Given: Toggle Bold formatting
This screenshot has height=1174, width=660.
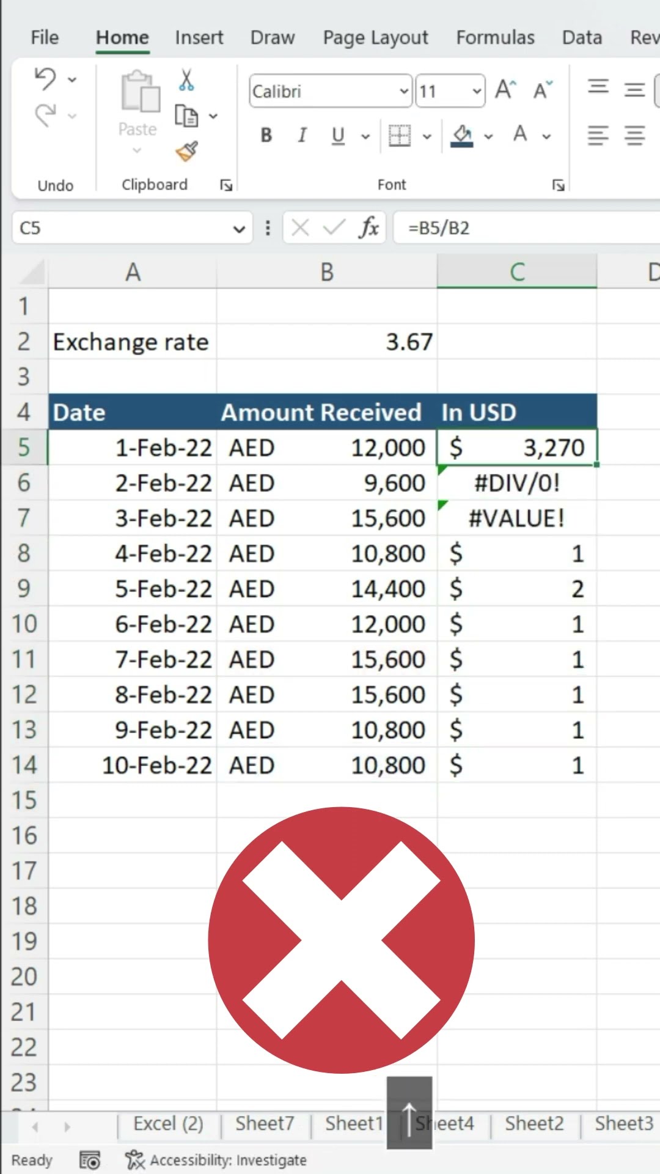Looking at the screenshot, I should point(266,135).
